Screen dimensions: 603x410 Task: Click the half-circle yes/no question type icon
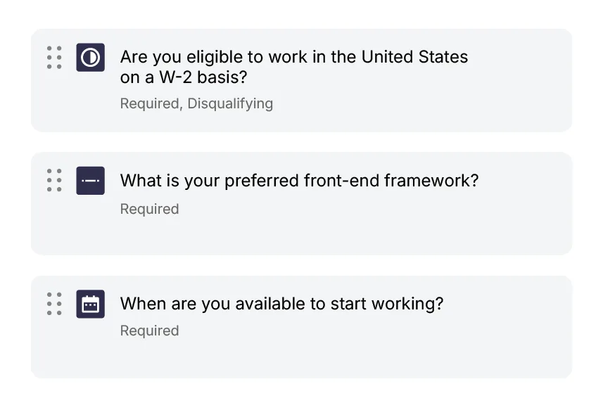coord(90,57)
